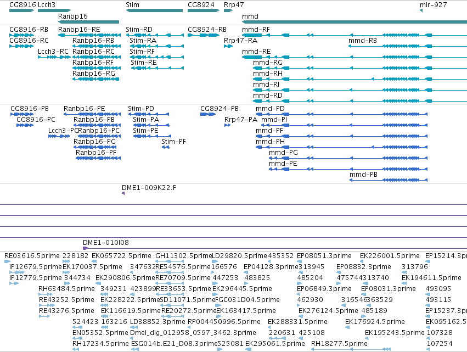Click transcript mmd-RF label
The height and width of the screenshot is (352, 467).
256,30
